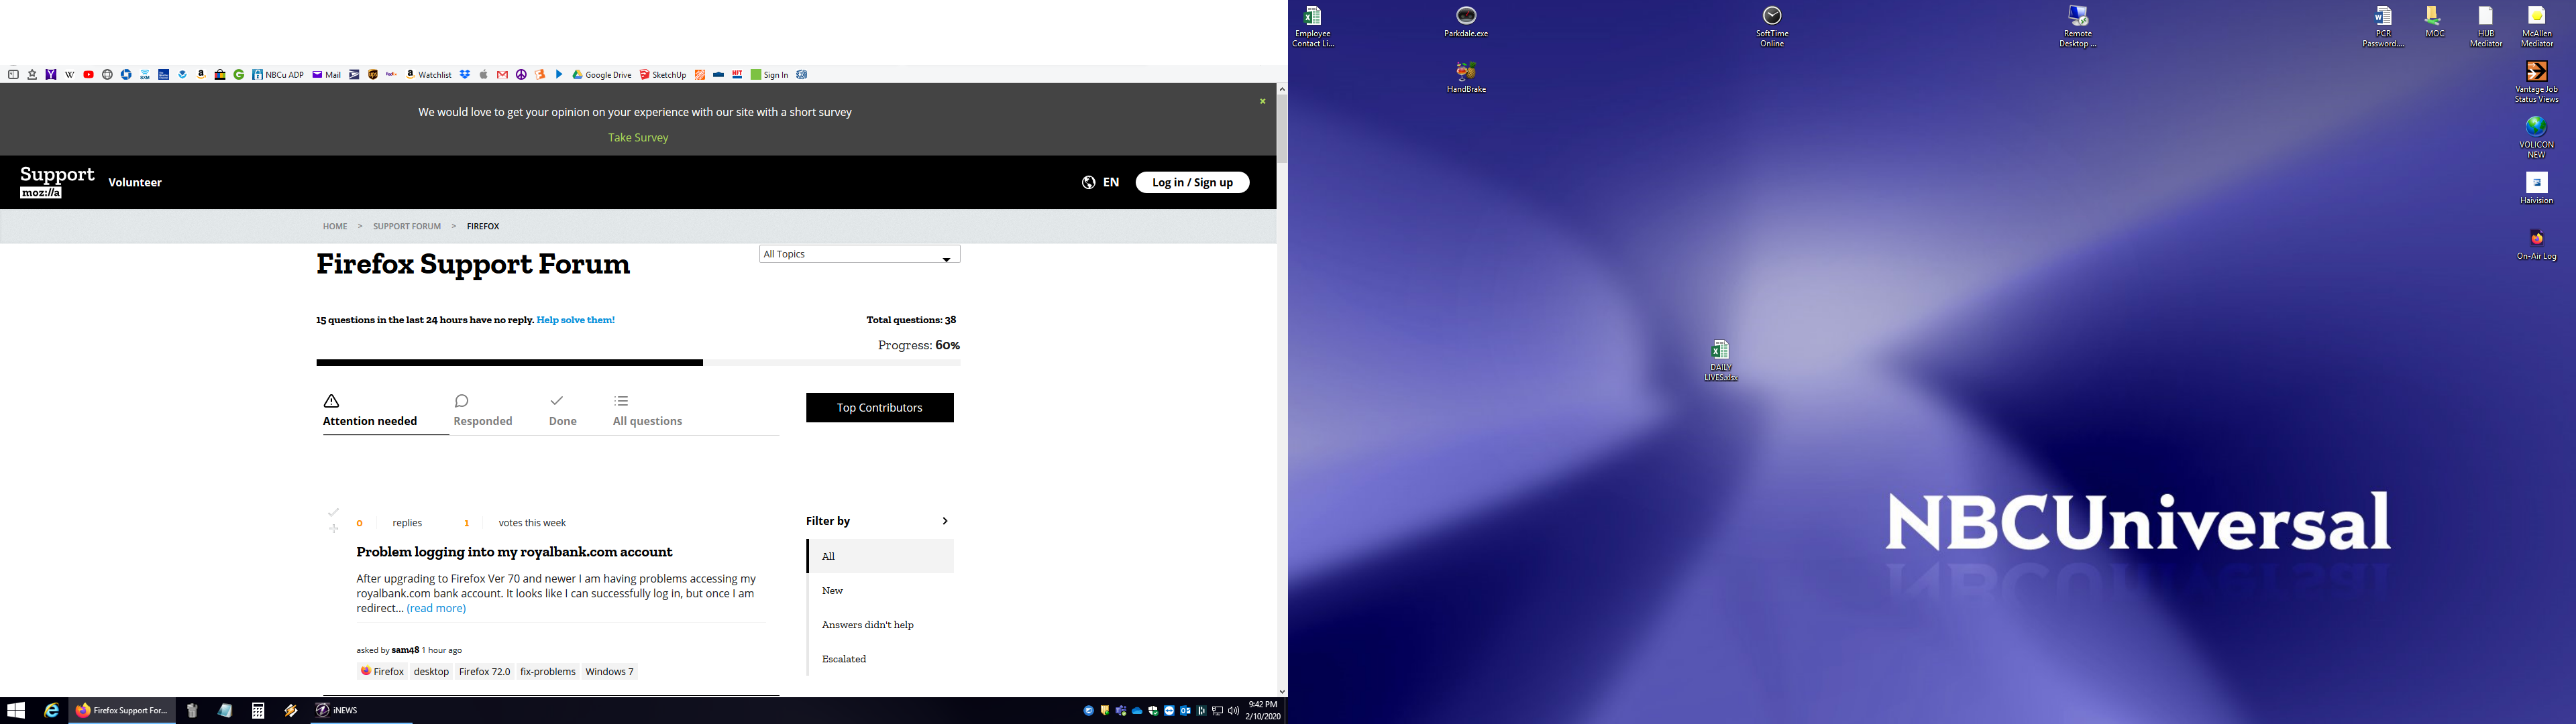This screenshot has height=724, width=2576.
Task: Filter questions by Answers didn't help
Action: [867, 625]
